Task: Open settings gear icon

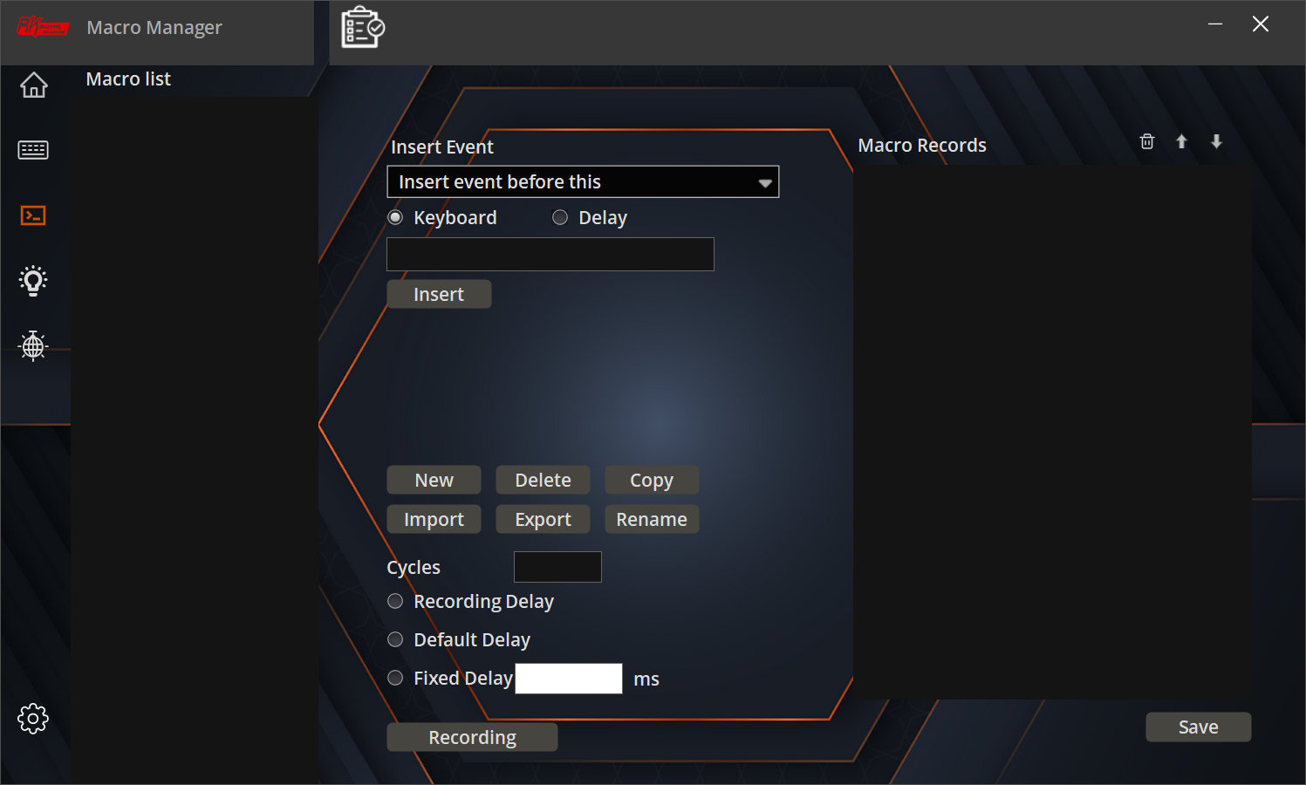Action: coord(33,719)
